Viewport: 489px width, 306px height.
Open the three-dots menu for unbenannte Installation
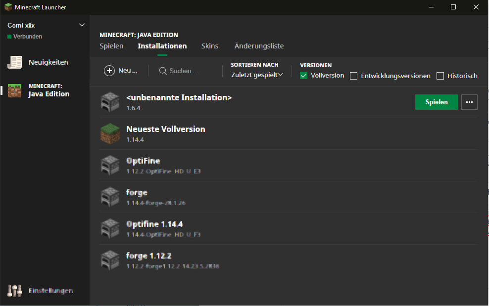(x=469, y=102)
